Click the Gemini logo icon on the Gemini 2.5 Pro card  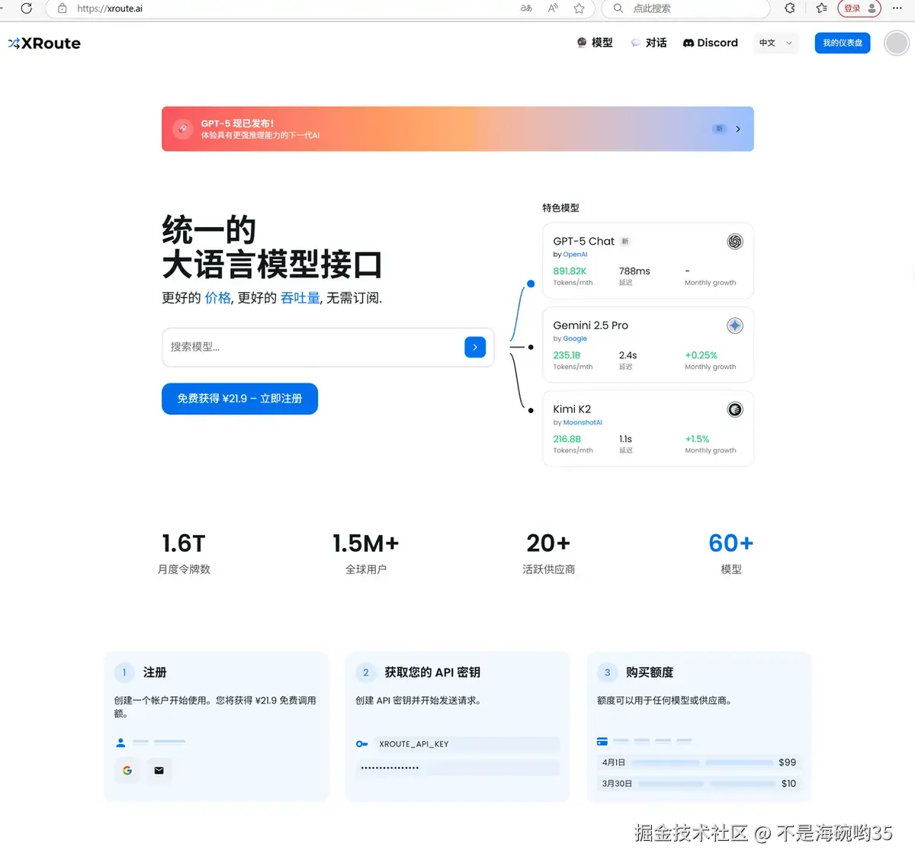[735, 326]
